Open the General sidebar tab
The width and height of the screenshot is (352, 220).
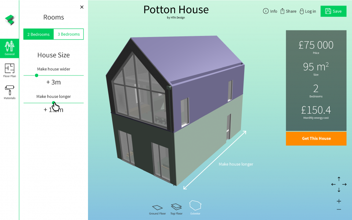(10, 48)
